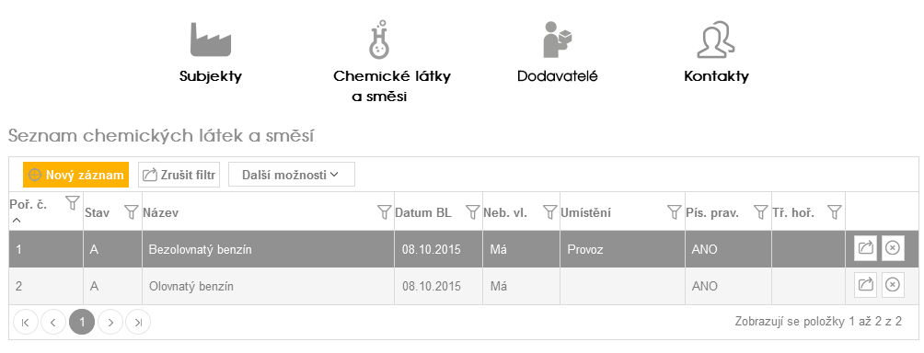Viewport: 924px width, 353px height.
Task: Open edit for Olovnatý benzín row
Action: point(865,285)
